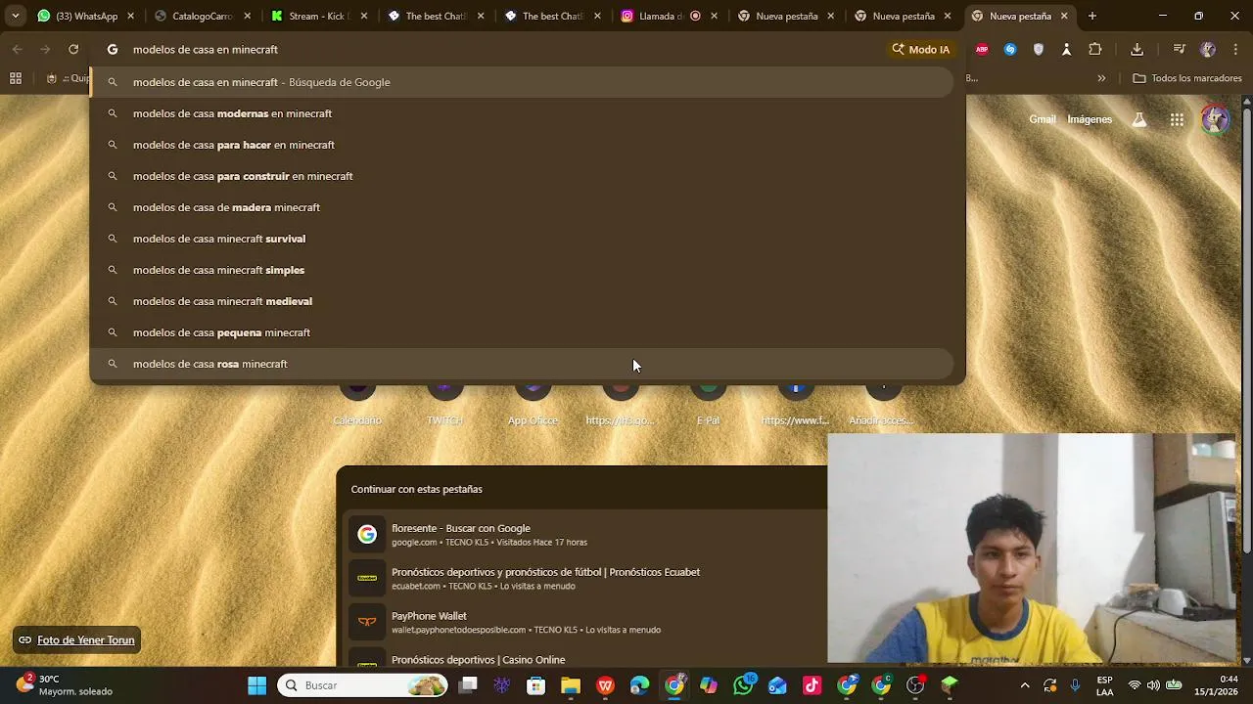This screenshot has width=1253, height=704.
Task: Show hidden system tray icons chevron
Action: tap(1025, 685)
